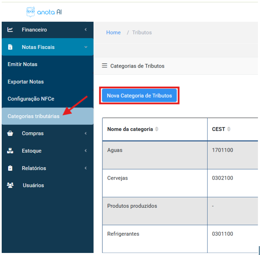
Task: Sort by CEST column arrows
Action: click(x=229, y=129)
